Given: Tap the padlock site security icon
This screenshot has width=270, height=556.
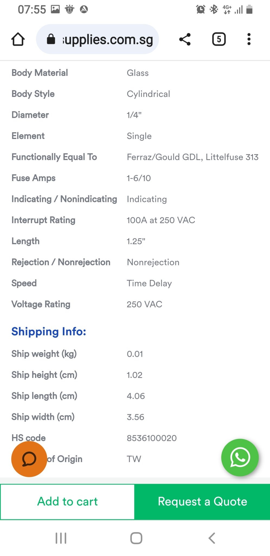Looking at the screenshot, I should pos(51,39).
